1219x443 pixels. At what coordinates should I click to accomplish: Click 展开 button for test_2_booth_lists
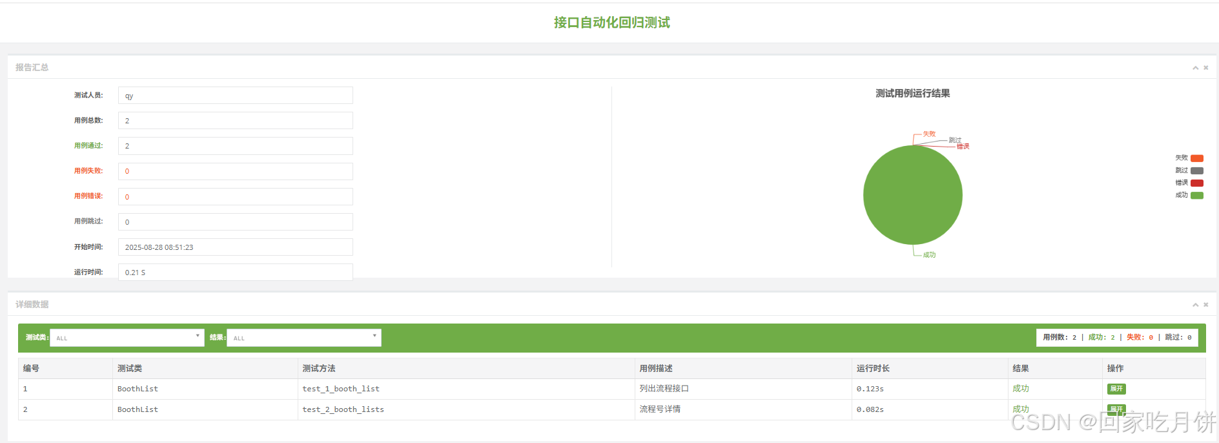(x=1116, y=409)
